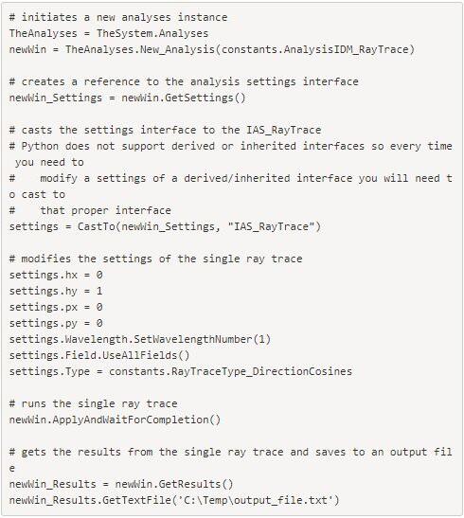Click the line 'settings.px = 0'
The height and width of the screenshot is (518, 464).
tap(56, 307)
